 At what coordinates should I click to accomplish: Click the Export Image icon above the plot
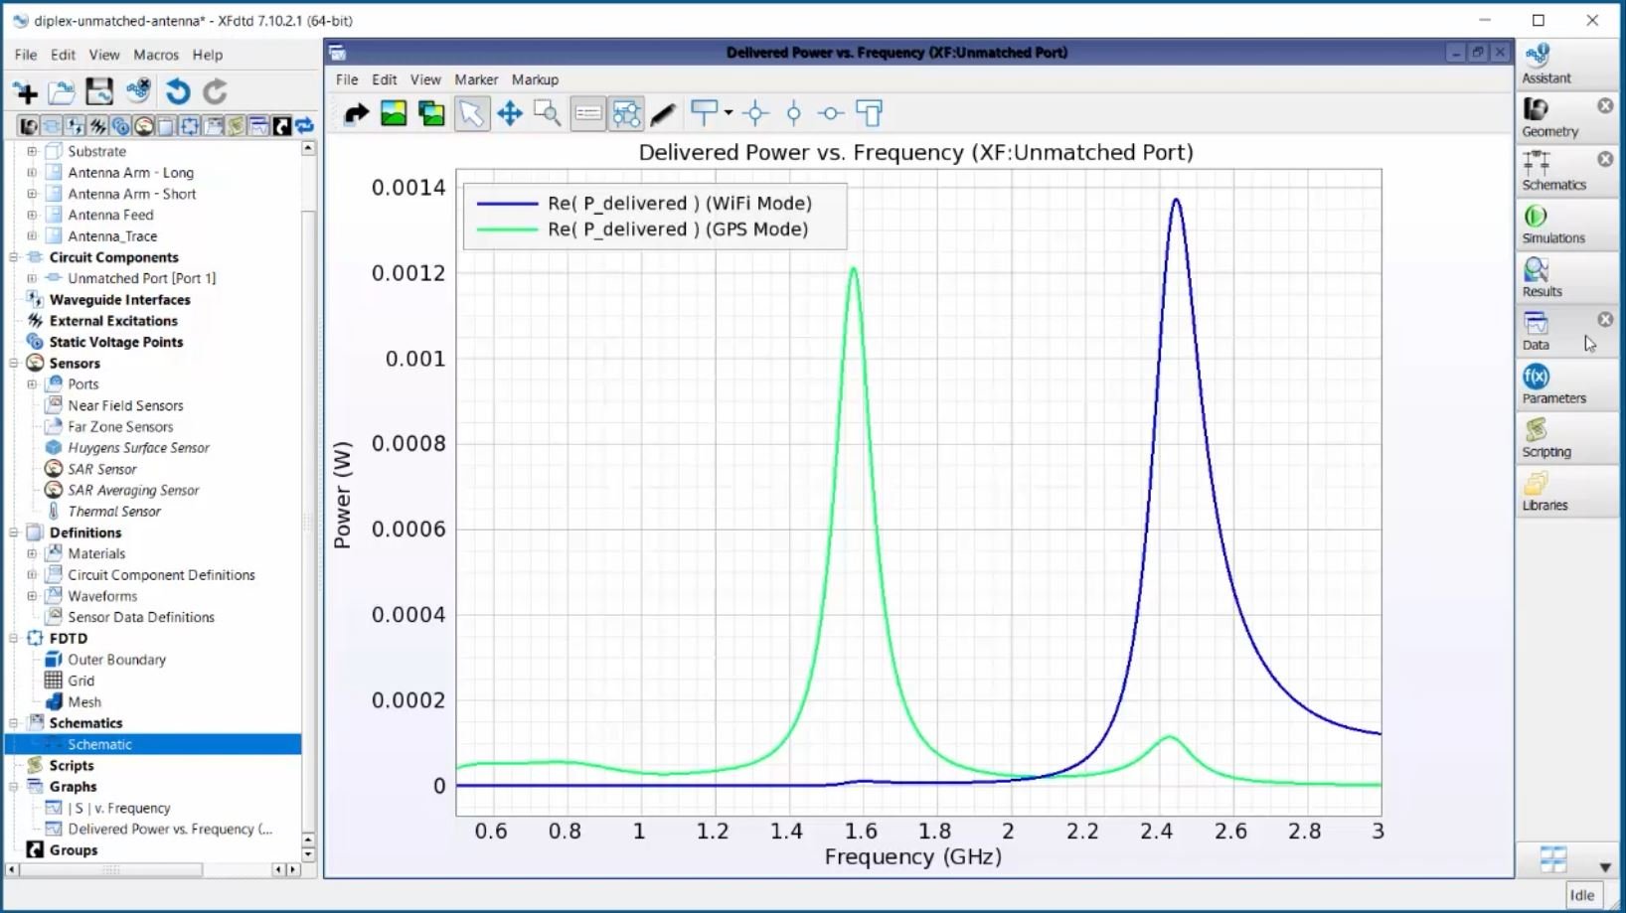394,113
